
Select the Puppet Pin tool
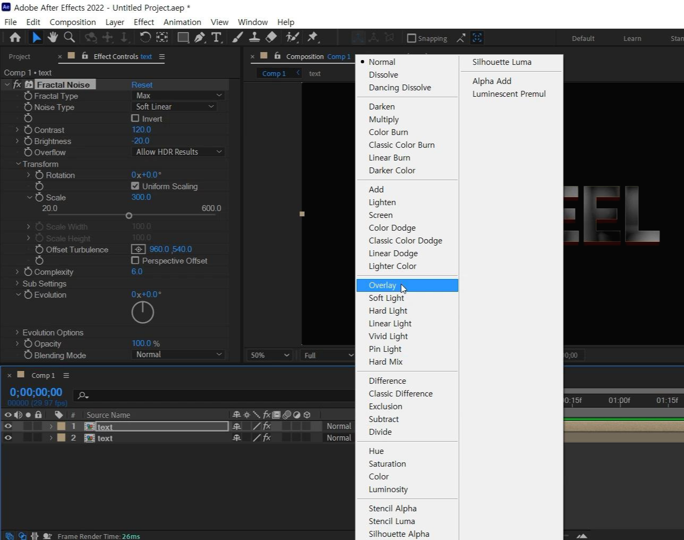tap(313, 37)
